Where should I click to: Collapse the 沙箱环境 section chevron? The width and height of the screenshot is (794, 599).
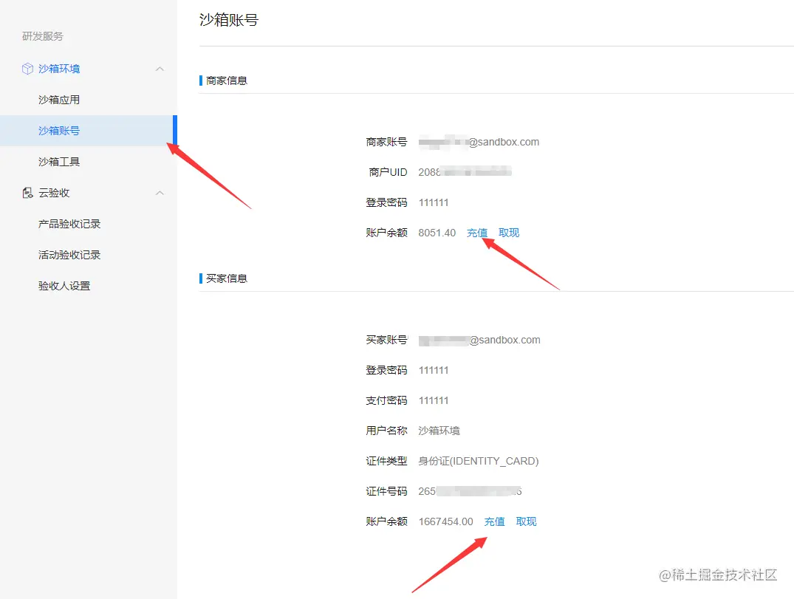coord(160,69)
